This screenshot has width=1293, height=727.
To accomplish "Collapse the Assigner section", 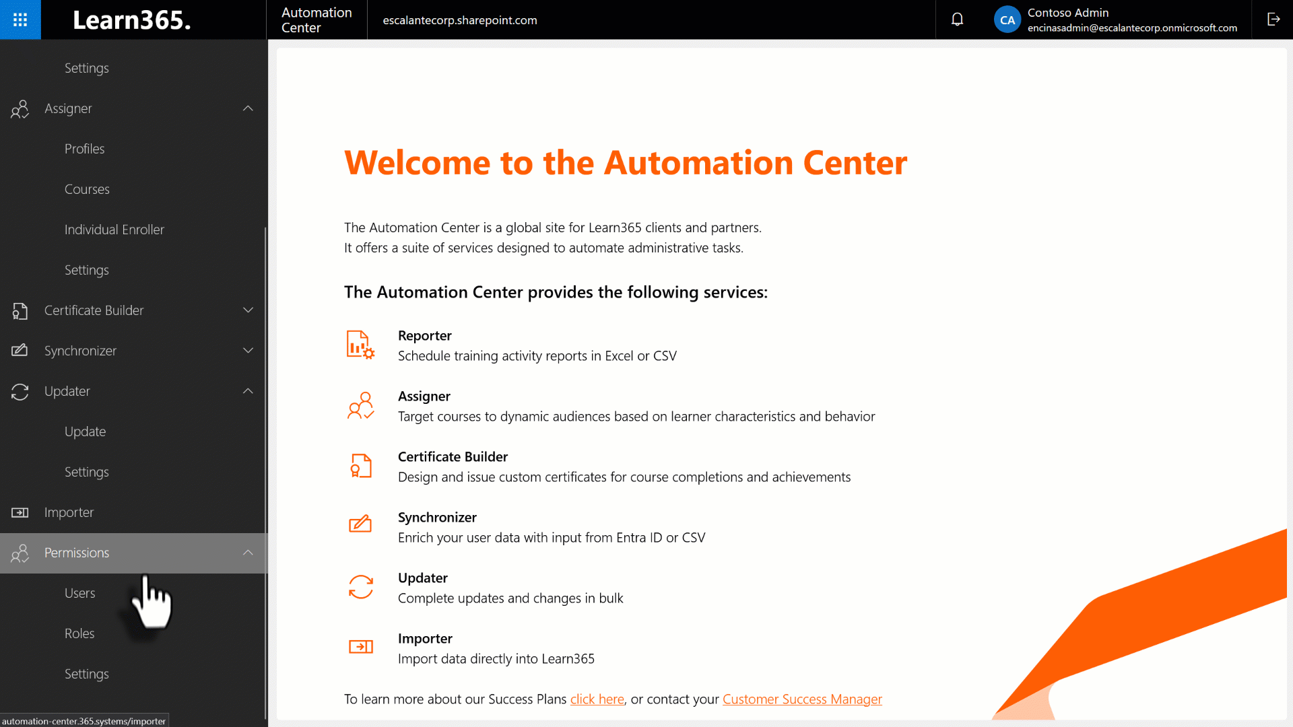I will (x=248, y=108).
